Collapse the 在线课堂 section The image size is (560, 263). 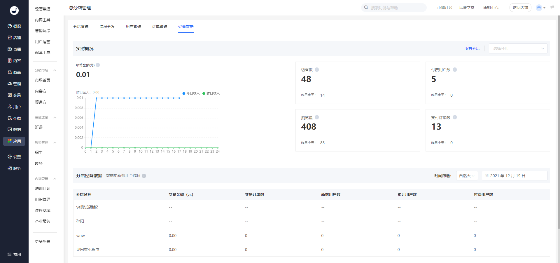click(55, 118)
